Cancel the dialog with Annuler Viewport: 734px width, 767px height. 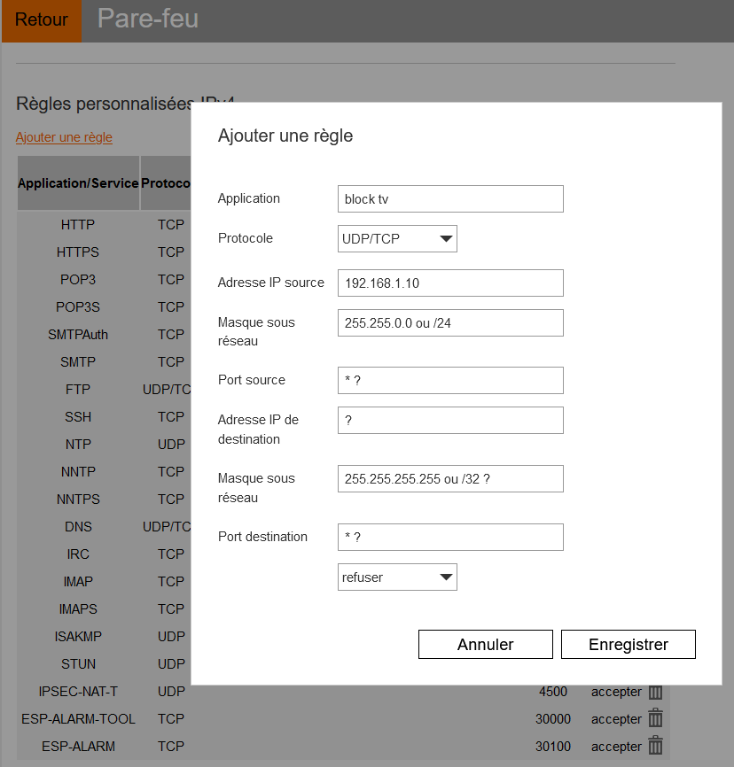pos(485,645)
